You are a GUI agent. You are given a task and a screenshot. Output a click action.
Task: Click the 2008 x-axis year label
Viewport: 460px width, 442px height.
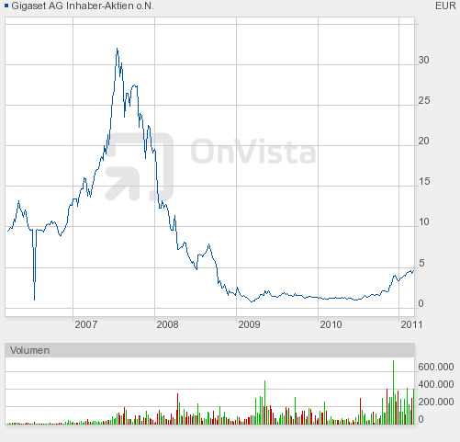(167, 324)
